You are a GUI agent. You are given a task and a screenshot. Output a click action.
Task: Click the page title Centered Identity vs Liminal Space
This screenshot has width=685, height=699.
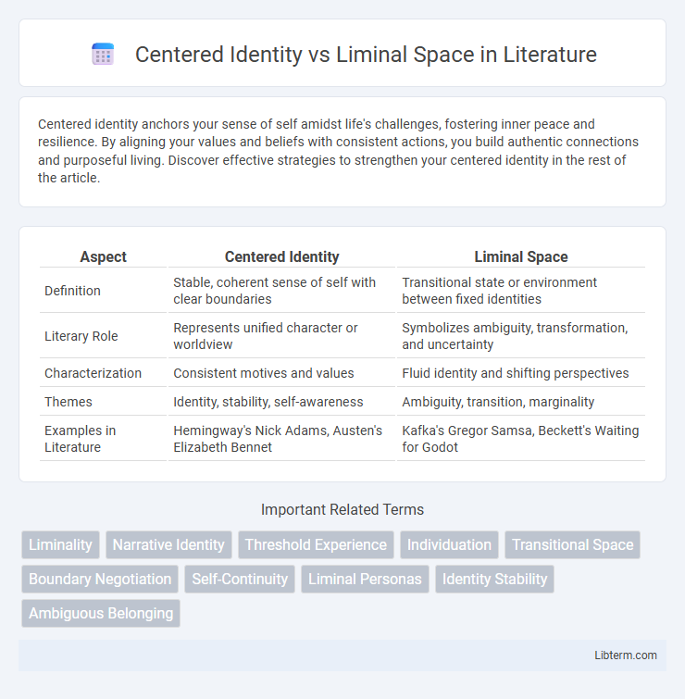coord(366,55)
